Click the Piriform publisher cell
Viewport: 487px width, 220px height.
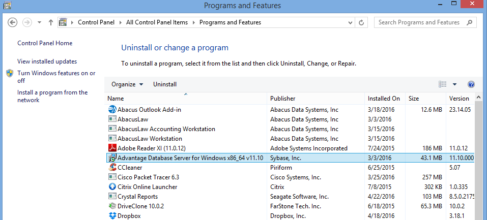281,168
